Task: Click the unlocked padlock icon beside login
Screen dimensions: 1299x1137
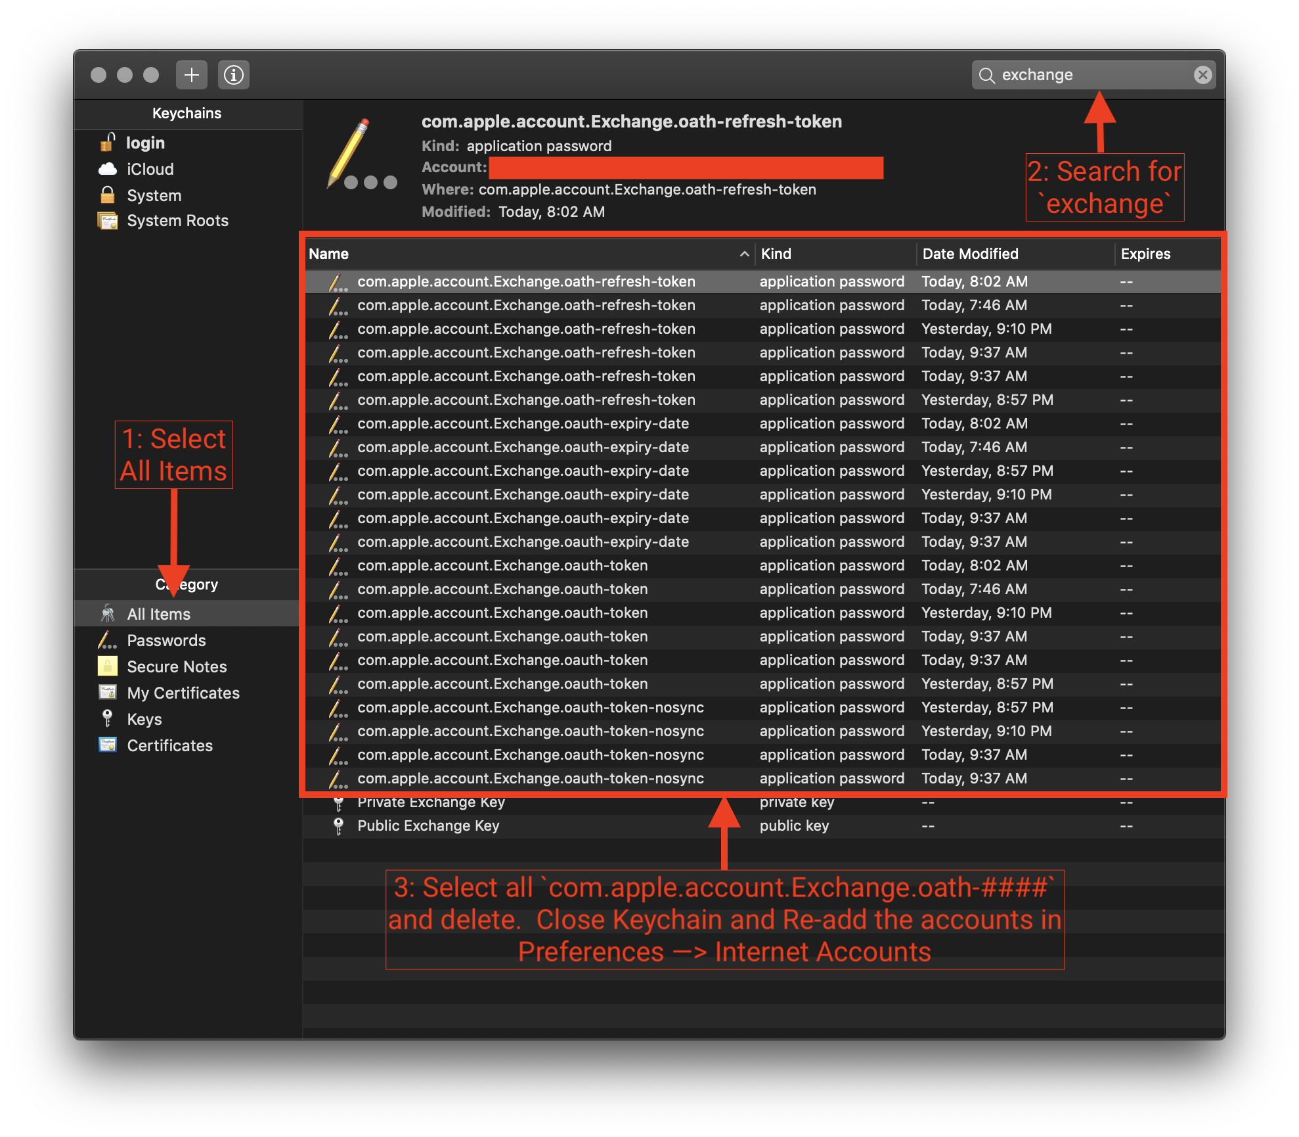Action: pos(108,141)
